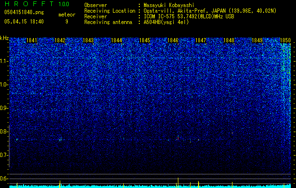Click the HROFFT 1.0.0 title text
Screen dimensions: 296x188
37,4
